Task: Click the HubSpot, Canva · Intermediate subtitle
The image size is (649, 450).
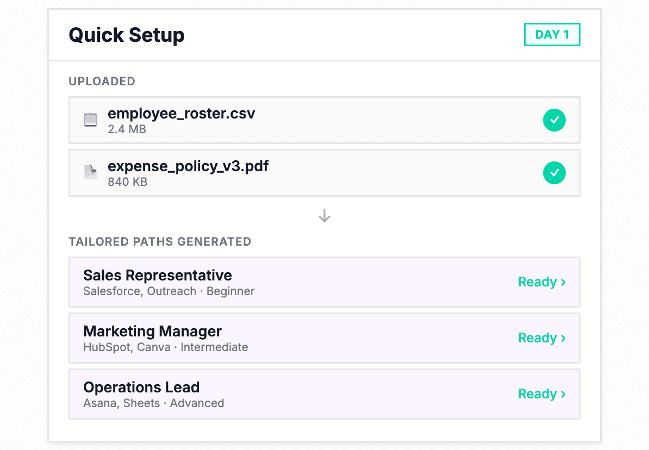Action: [x=165, y=347]
